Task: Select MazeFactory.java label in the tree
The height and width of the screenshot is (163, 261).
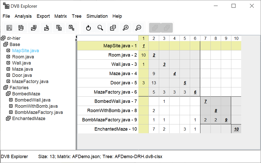Action: [x=30, y=81]
